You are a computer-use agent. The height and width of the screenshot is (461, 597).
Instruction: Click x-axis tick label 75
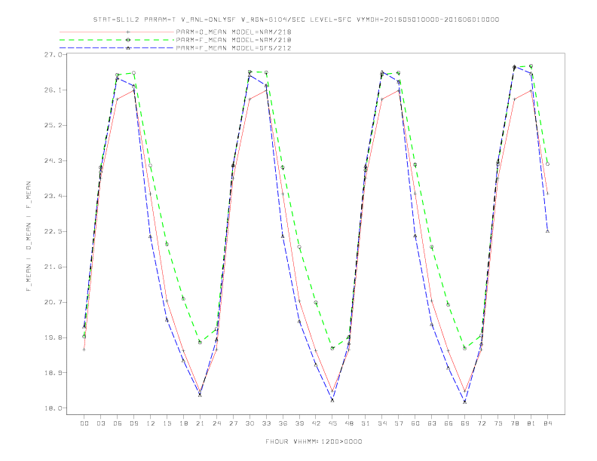(498, 423)
